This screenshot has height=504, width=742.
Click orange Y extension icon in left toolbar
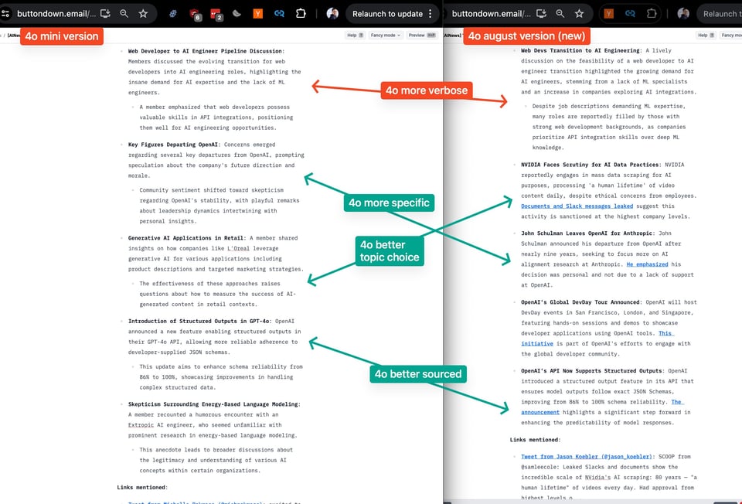(x=257, y=13)
